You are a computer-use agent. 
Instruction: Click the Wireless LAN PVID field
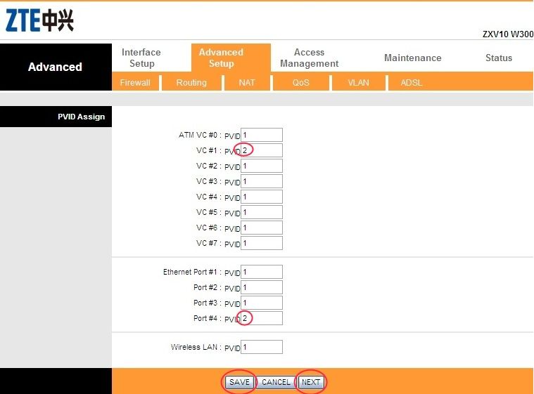coord(262,347)
